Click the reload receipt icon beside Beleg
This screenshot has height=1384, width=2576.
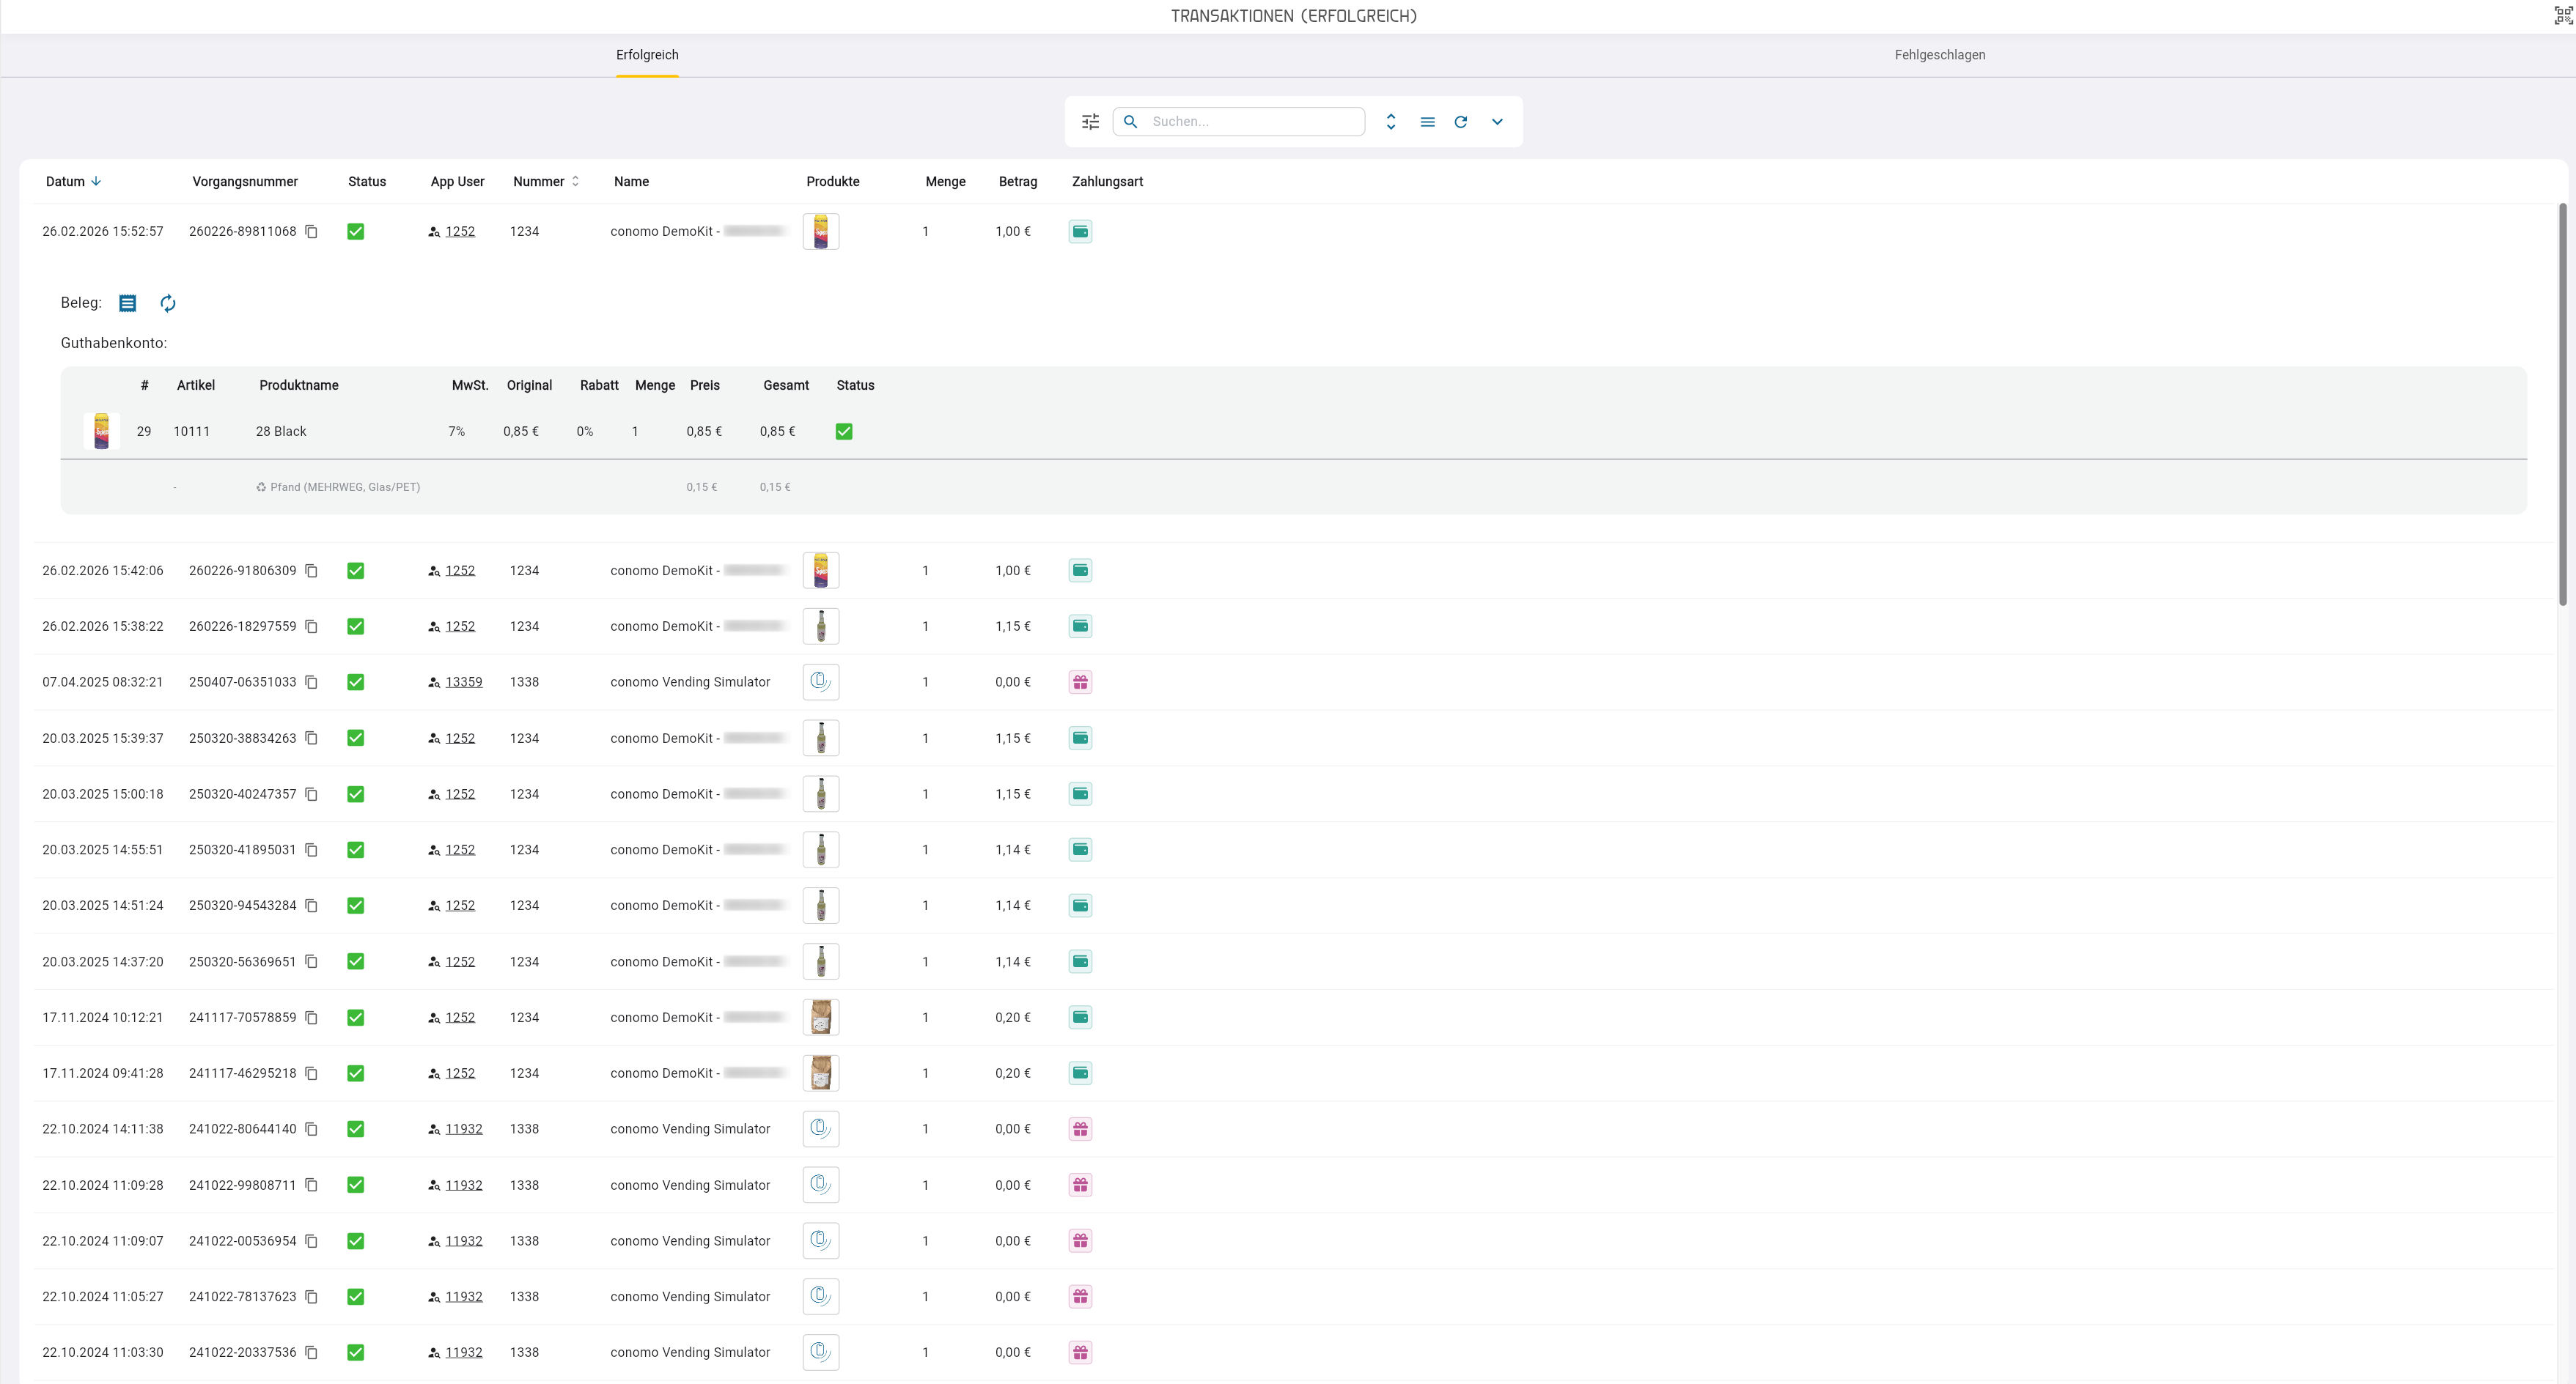coord(168,303)
